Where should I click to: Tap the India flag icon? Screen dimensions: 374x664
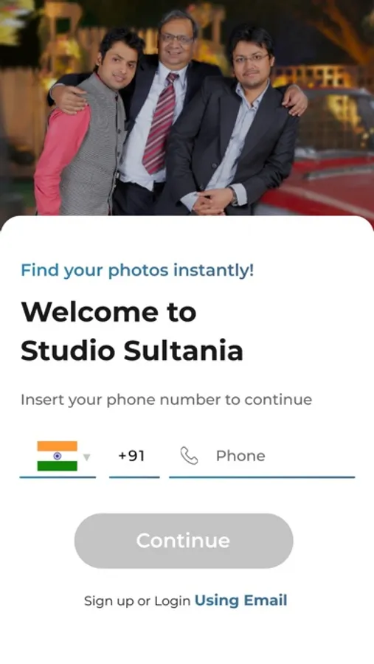(x=58, y=456)
